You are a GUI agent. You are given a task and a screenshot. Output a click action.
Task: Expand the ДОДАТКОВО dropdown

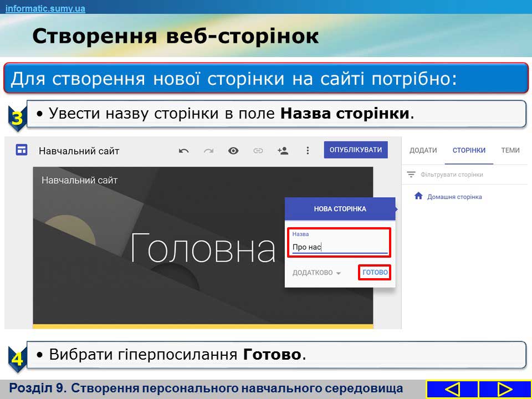(x=317, y=273)
